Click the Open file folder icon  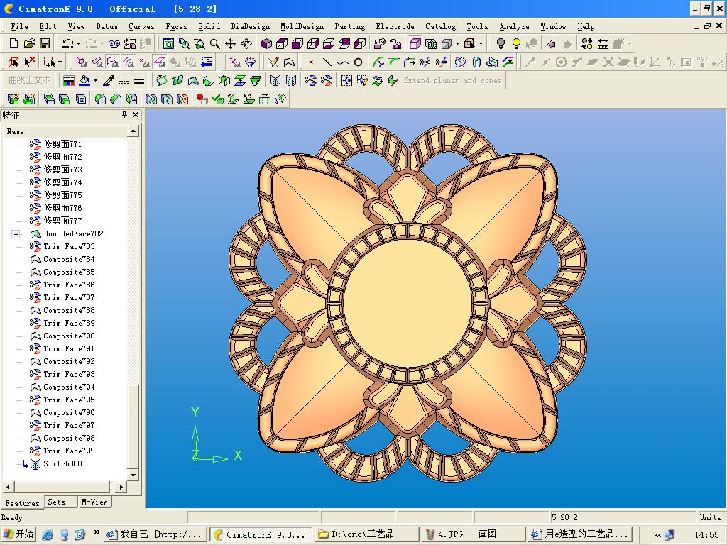coord(29,44)
